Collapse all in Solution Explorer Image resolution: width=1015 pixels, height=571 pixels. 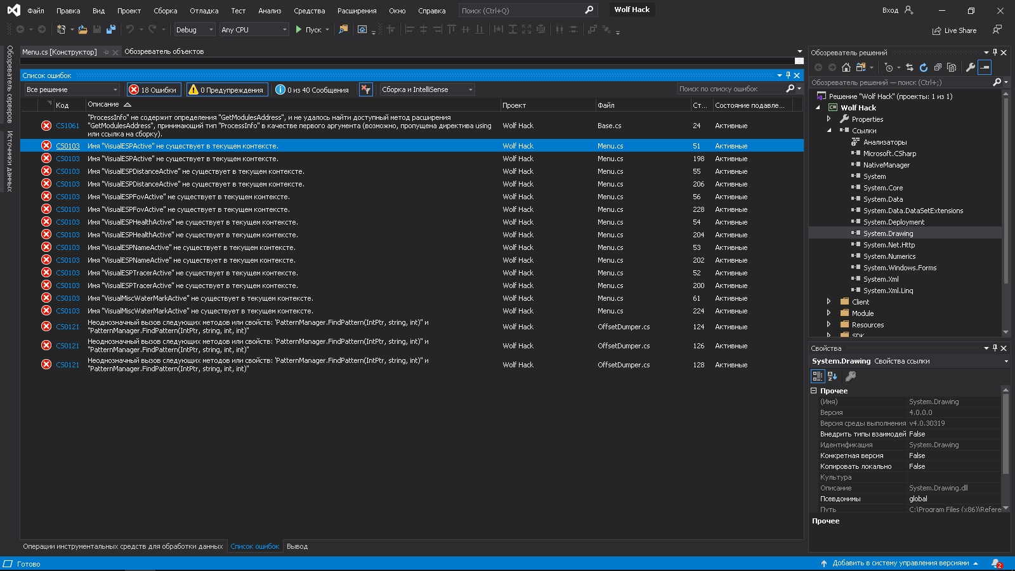coord(938,67)
